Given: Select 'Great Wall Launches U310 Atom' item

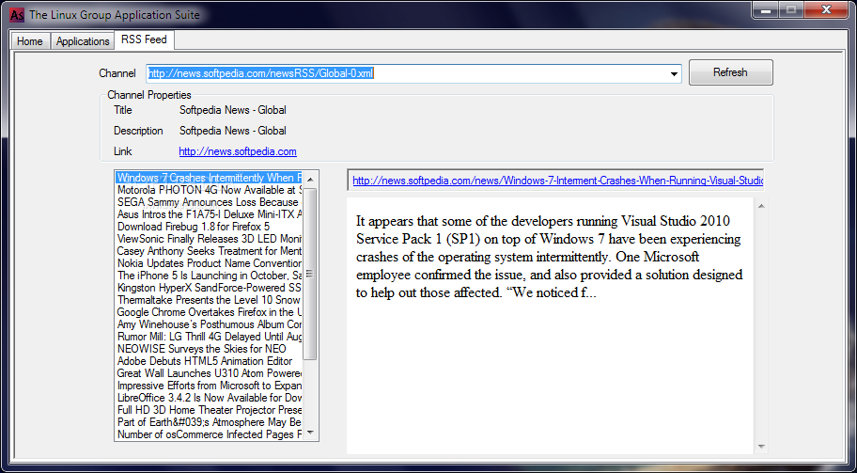Looking at the screenshot, I should 209,373.
